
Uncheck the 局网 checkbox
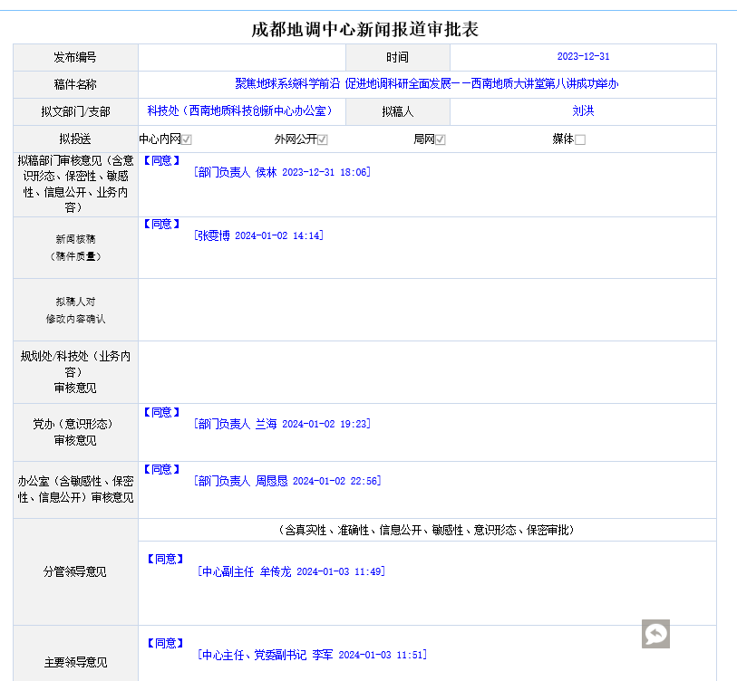click(441, 139)
